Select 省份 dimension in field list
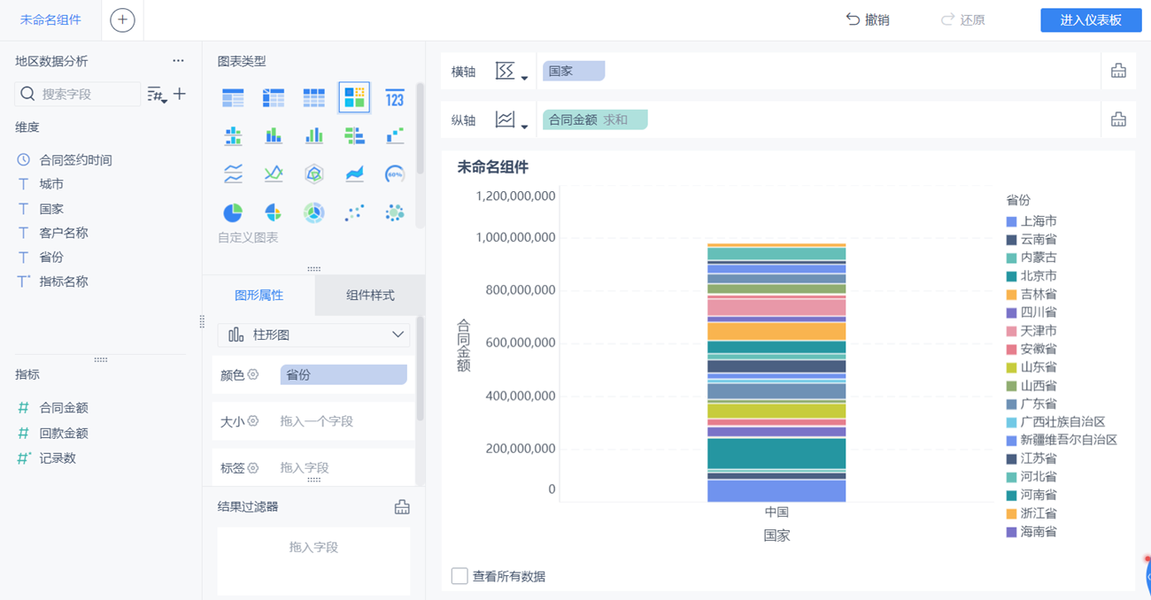 point(51,257)
